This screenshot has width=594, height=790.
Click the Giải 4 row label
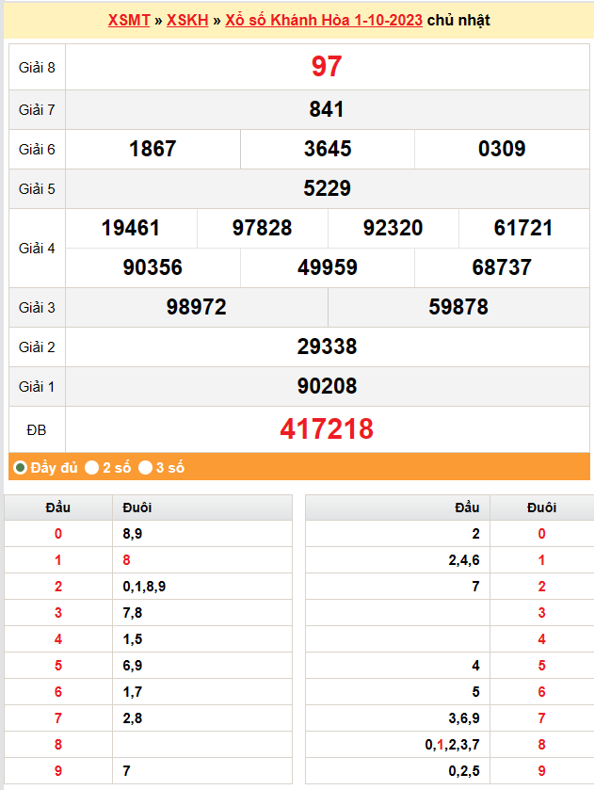click(37, 249)
